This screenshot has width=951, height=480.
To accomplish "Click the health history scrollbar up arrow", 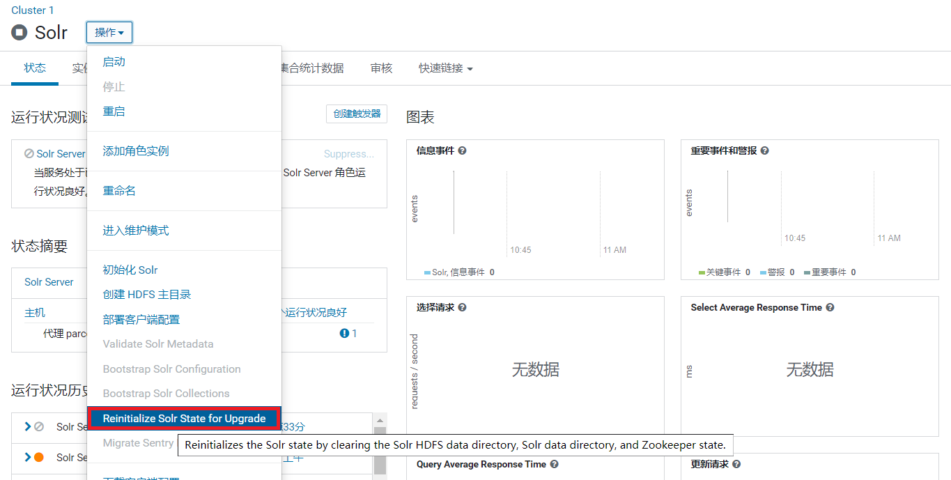I will pyautogui.click(x=380, y=421).
